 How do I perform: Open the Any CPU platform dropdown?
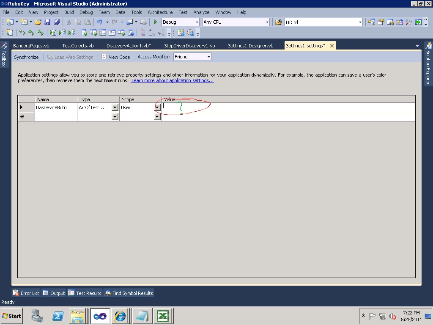[x=267, y=22]
